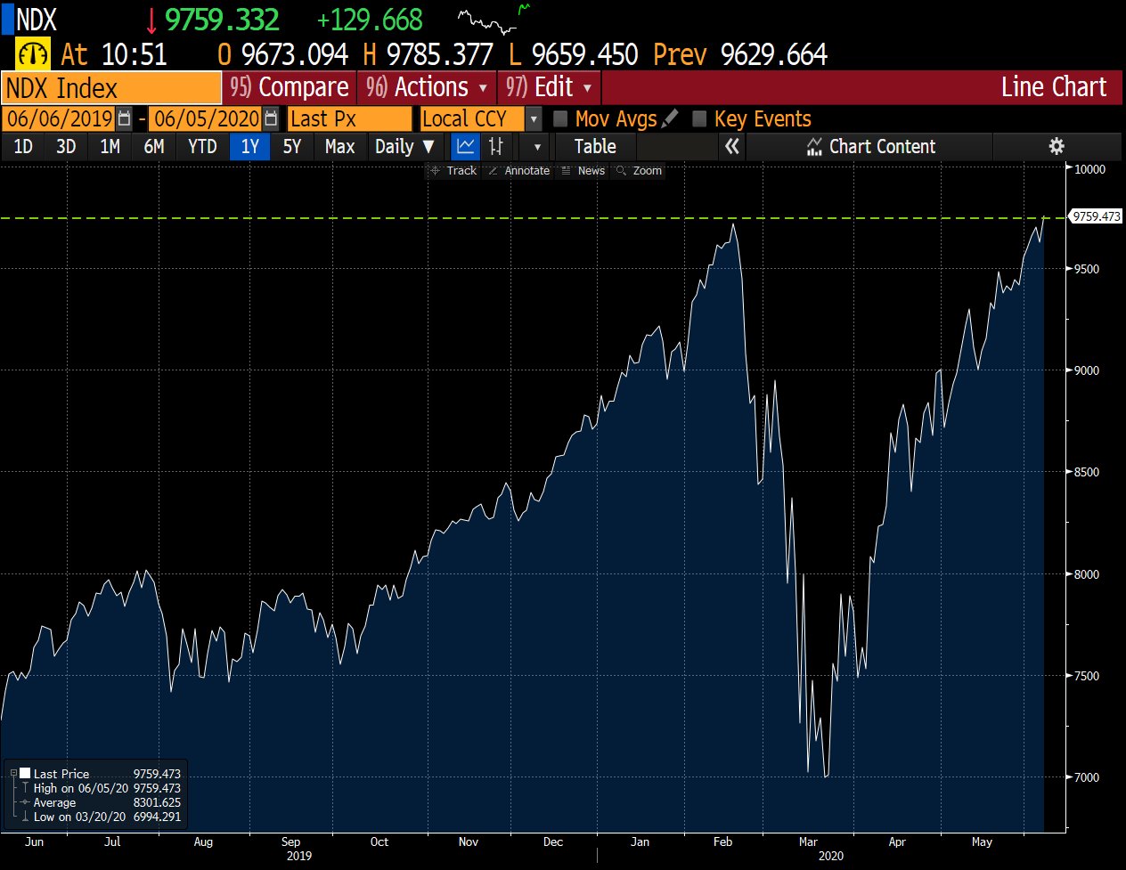1126x870 pixels.
Task: Edit moving averages with pencil icon
Action: click(x=671, y=118)
